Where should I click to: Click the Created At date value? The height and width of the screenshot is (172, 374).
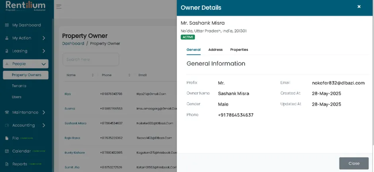(327, 93)
